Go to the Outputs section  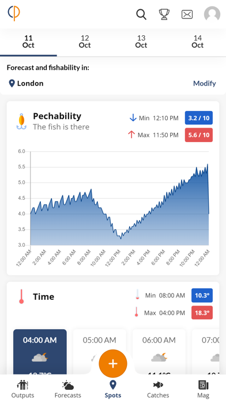pos(22,389)
